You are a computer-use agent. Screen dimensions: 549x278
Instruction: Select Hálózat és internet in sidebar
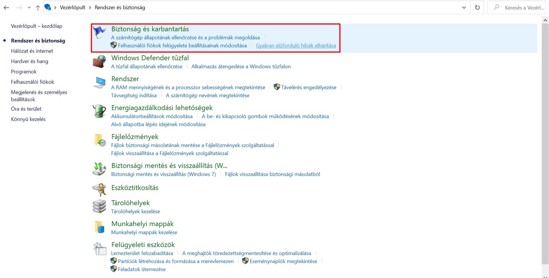pyautogui.click(x=32, y=51)
